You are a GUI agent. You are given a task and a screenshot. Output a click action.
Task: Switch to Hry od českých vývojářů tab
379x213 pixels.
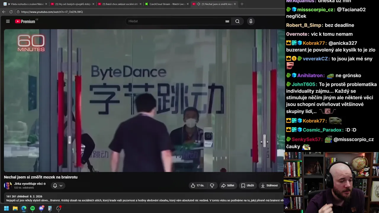[x=72, y=4]
